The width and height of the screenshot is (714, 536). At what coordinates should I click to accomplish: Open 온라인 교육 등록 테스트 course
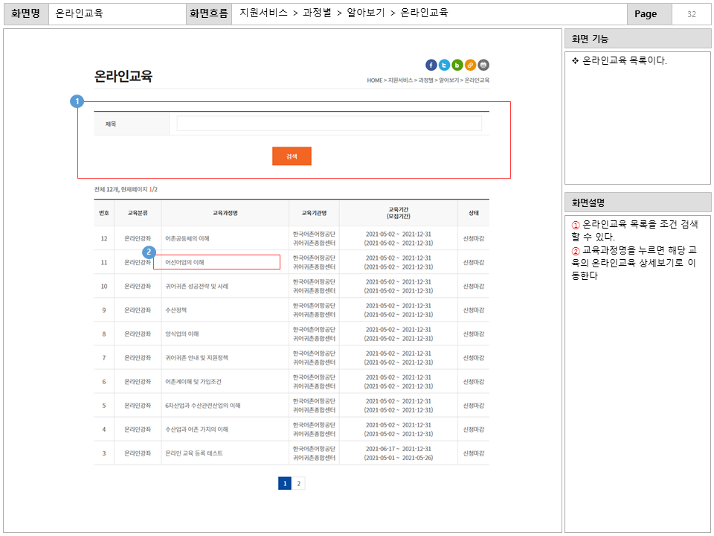pos(193,453)
